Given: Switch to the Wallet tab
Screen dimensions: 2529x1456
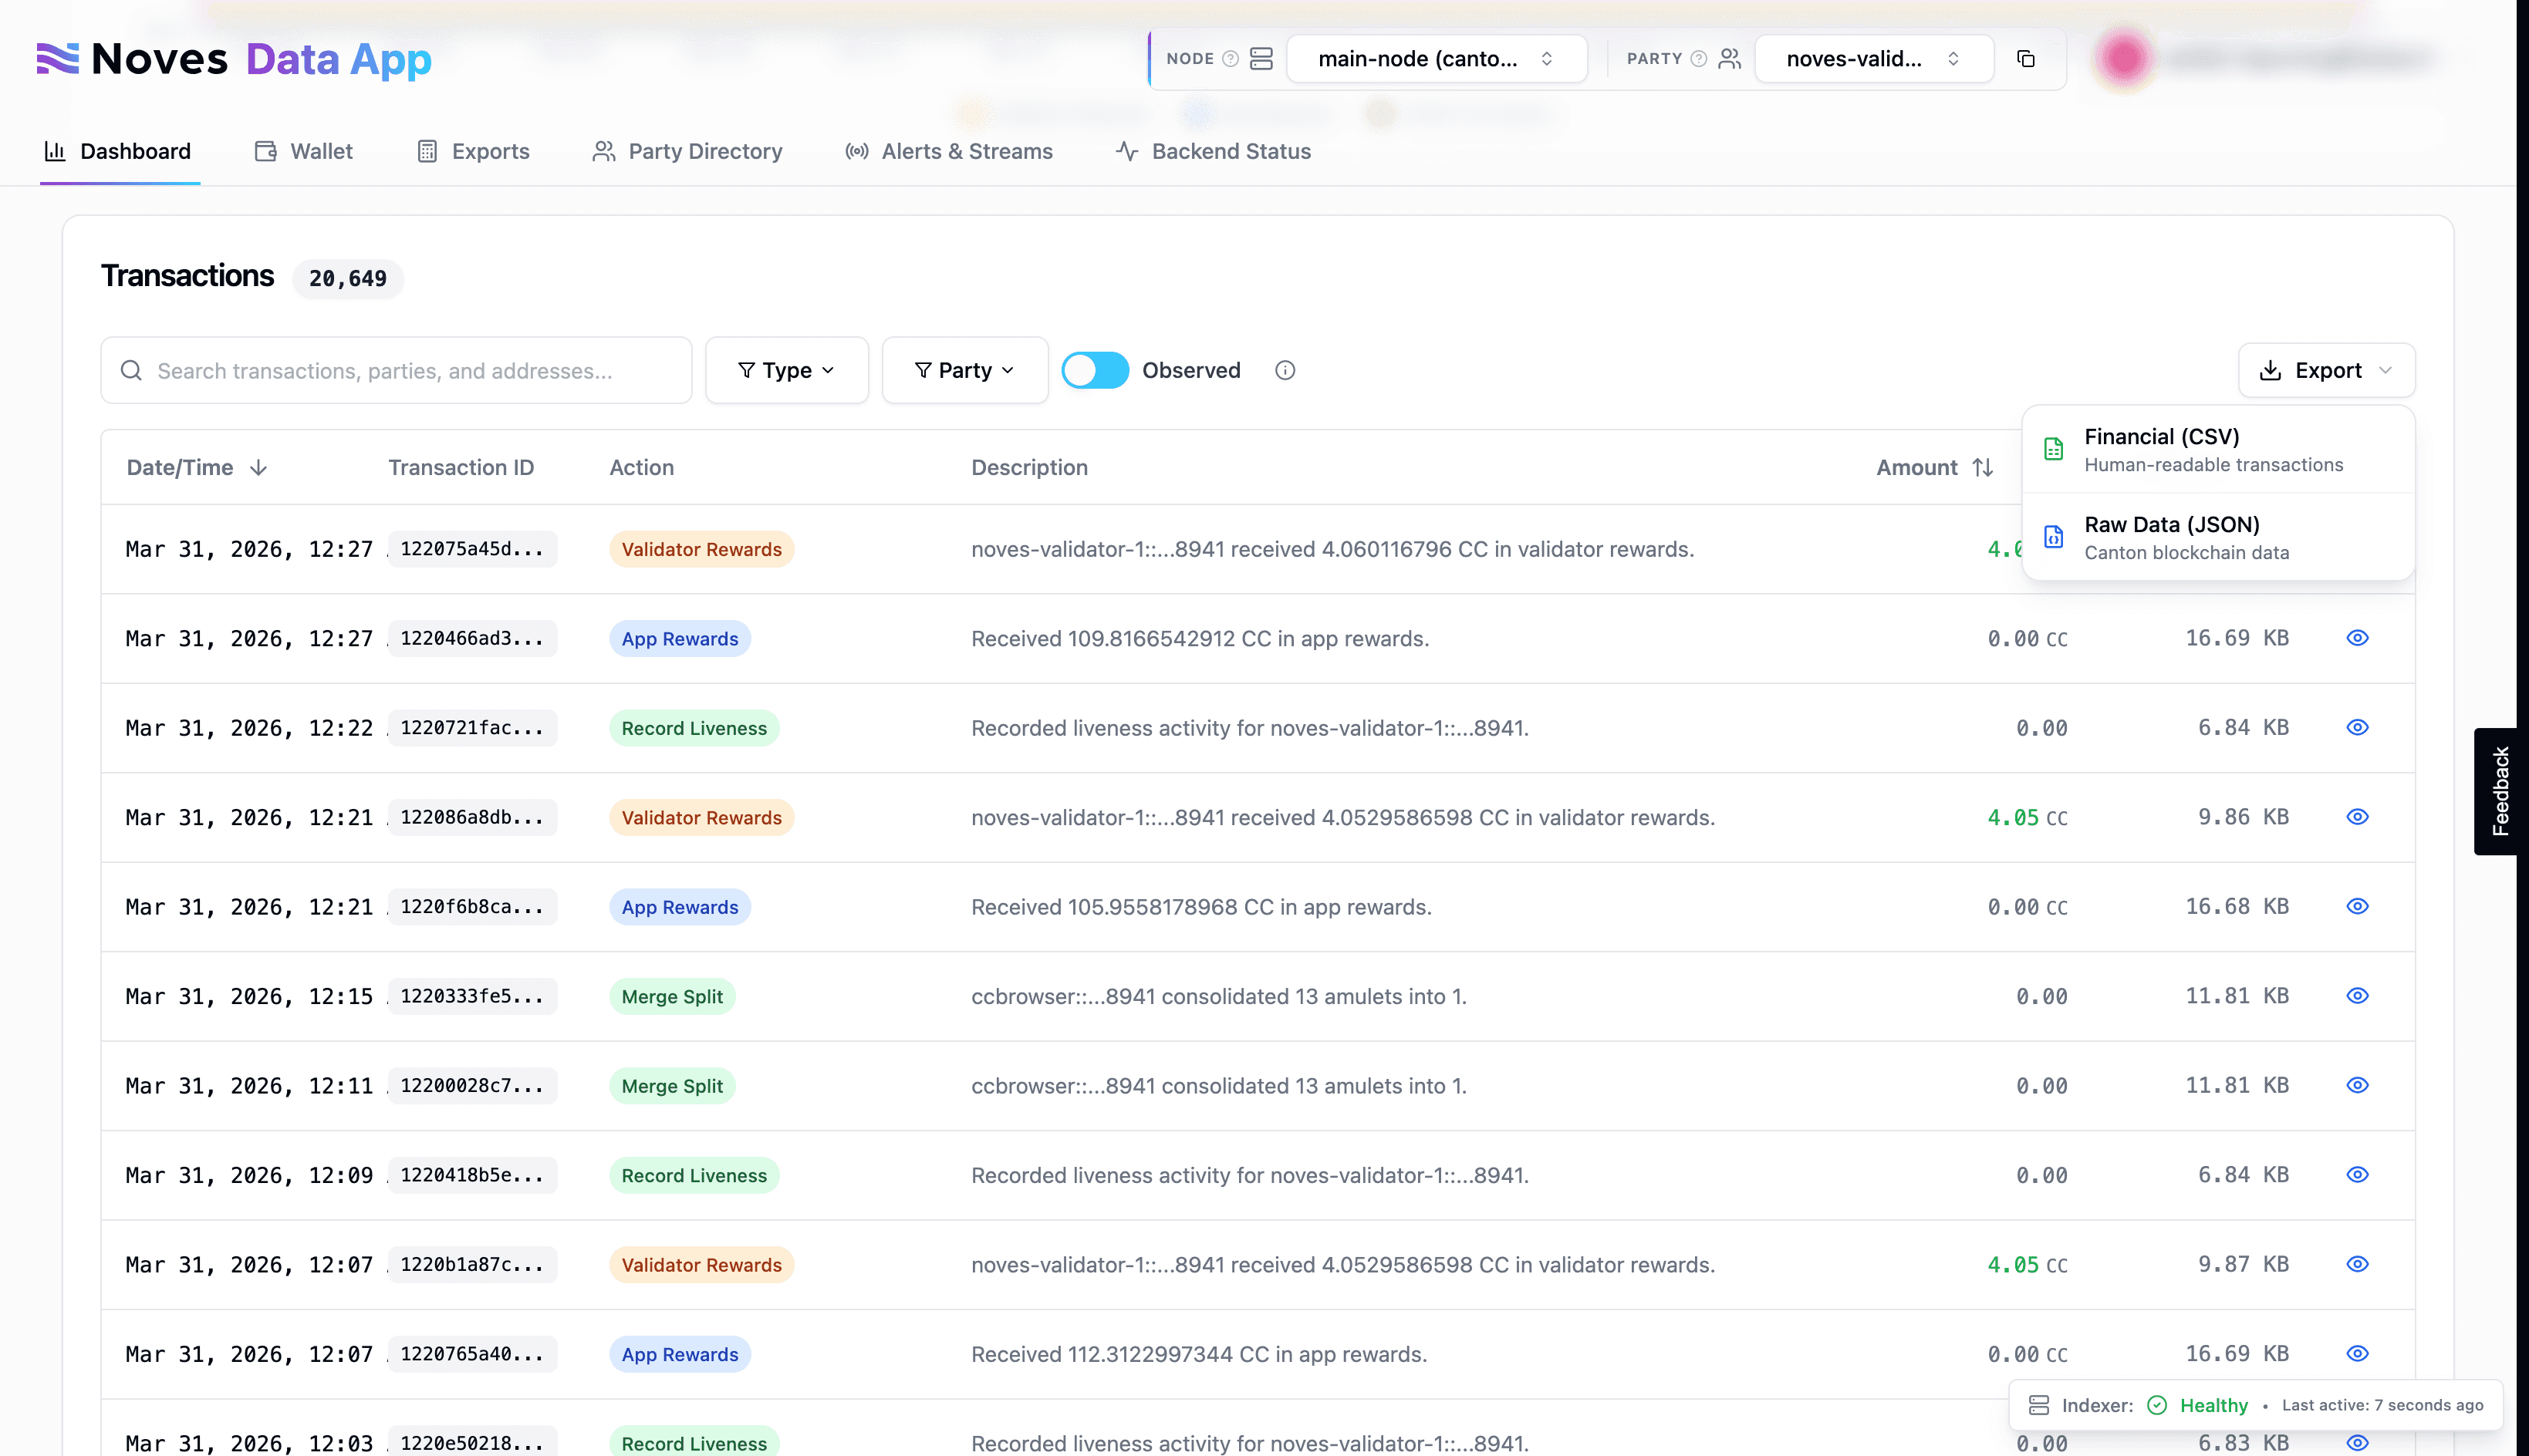Looking at the screenshot, I should pos(304,151).
